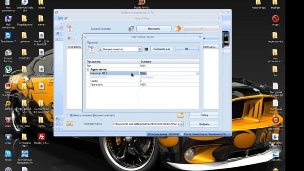
Task: Close the Настройка звука dialog
Action: tap(200, 37)
